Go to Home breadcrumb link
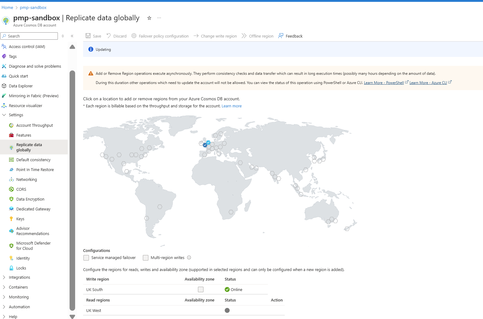Viewport: 483px width, 319px height. click(x=7, y=7)
